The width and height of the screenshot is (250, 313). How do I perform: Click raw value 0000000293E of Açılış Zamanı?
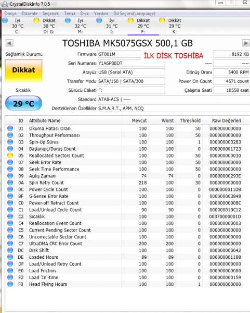[225, 176]
